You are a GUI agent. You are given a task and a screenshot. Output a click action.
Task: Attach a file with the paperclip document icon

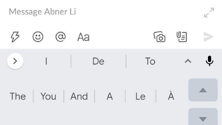tap(182, 37)
